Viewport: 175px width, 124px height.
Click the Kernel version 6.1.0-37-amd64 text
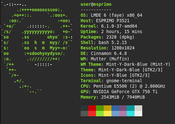119,26
